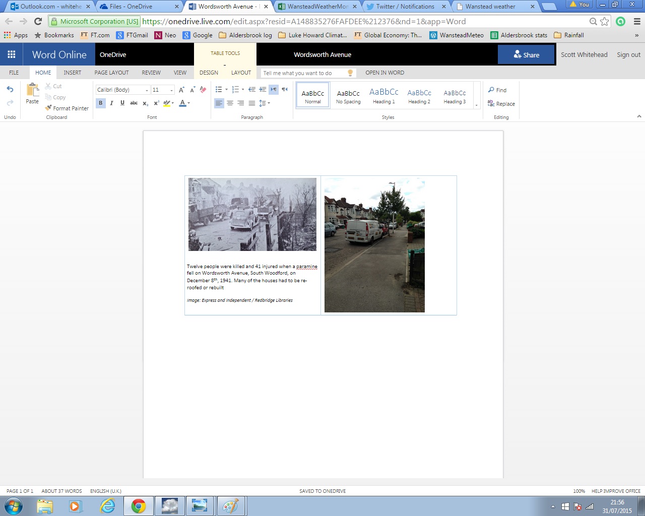The width and height of the screenshot is (645, 516).
Task: Select the Format Painter tool
Action: tap(67, 108)
